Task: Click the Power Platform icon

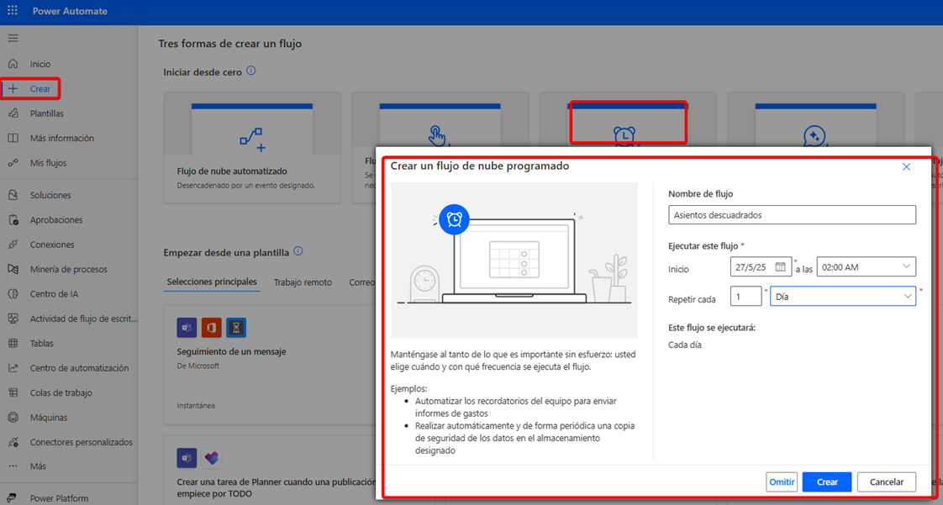Action: 13,498
